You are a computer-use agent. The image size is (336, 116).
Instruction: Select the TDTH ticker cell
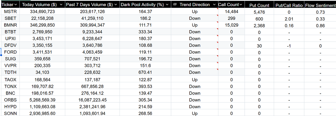tap(10, 72)
